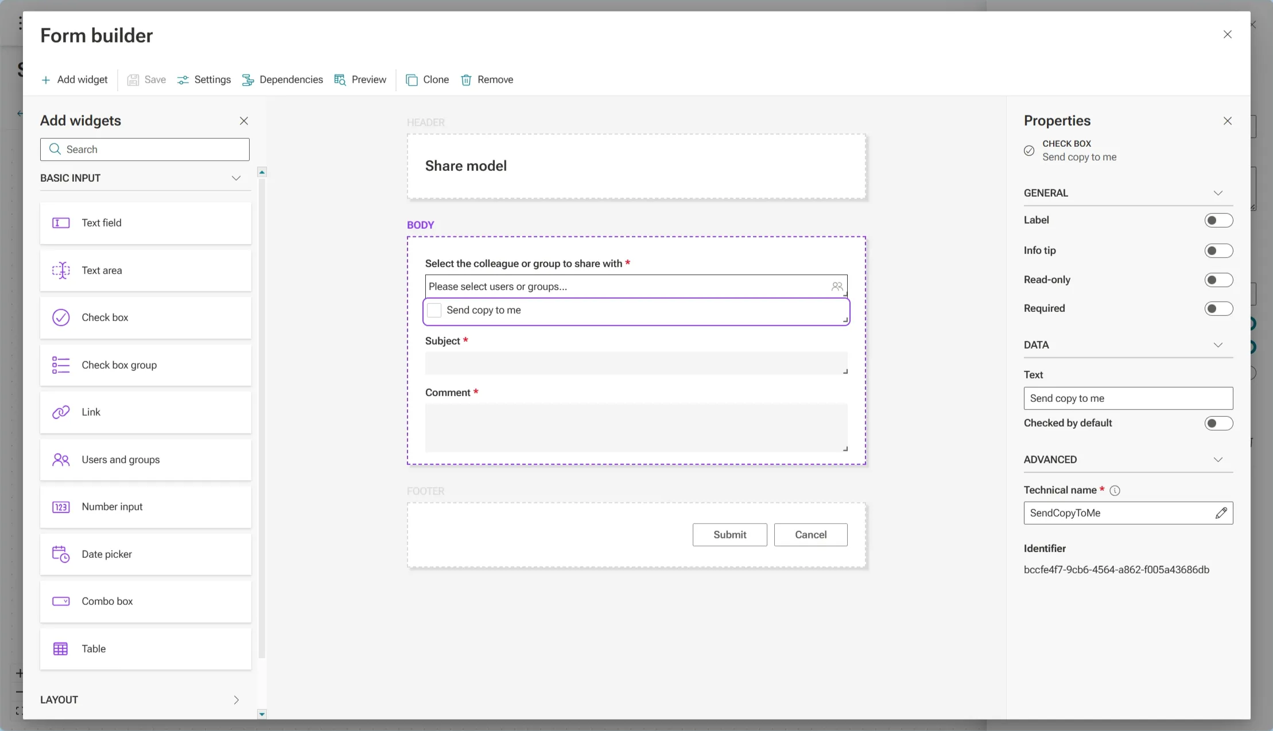This screenshot has width=1273, height=731.
Task: Enable the Required toggle
Action: click(x=1217, y=308)
